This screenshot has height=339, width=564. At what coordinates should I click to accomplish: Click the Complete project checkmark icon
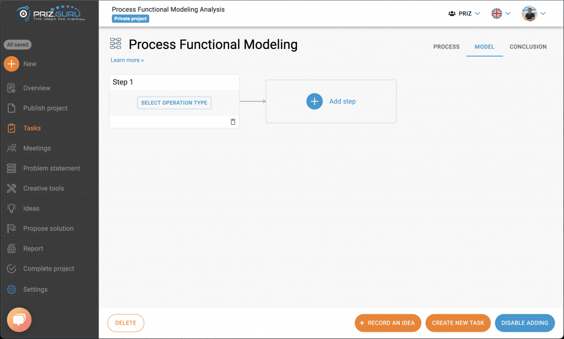click(x=11, y=268)
